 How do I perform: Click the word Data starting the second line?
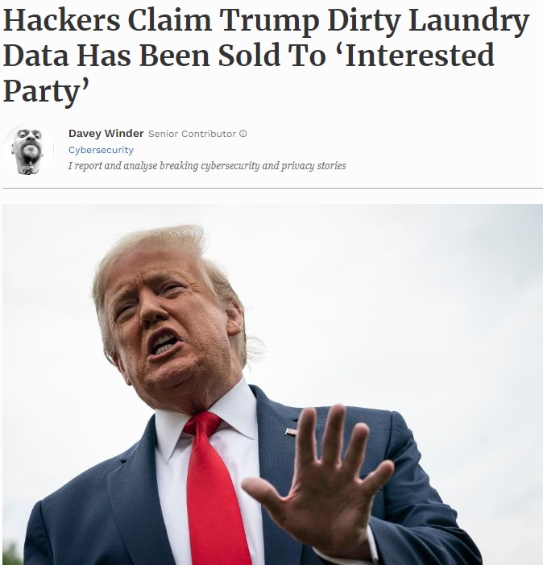35,55
